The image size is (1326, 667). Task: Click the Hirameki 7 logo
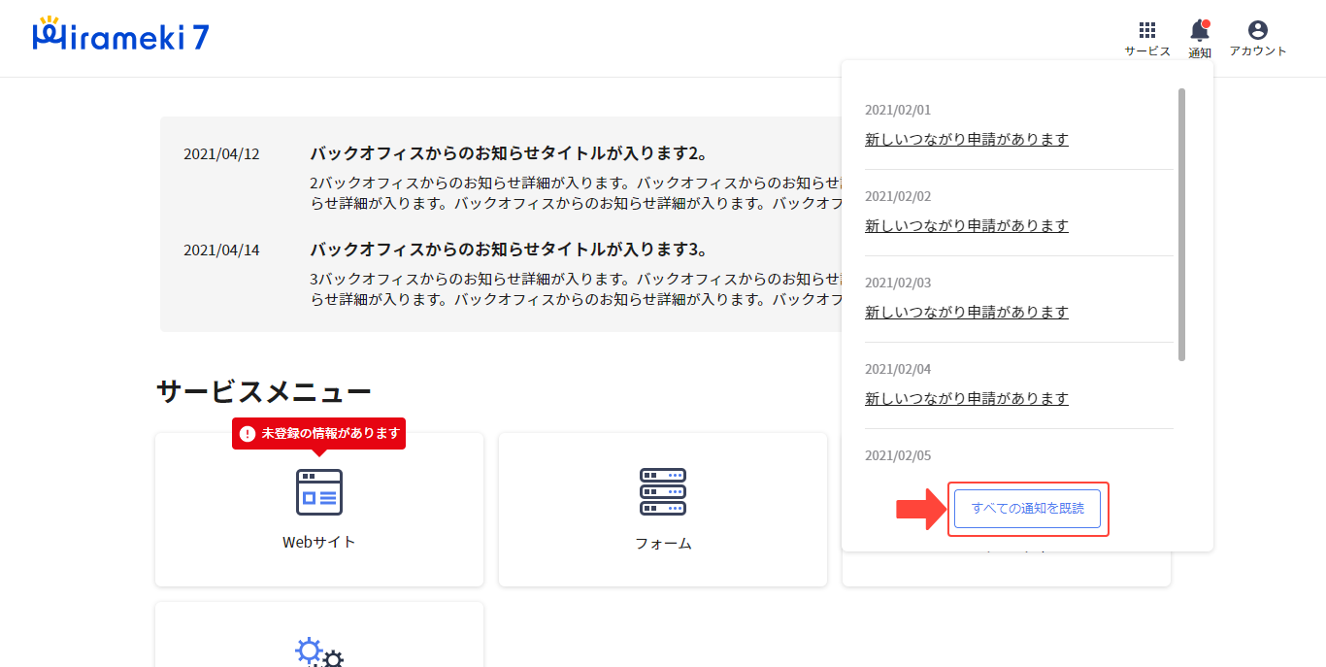click(120, 35)
